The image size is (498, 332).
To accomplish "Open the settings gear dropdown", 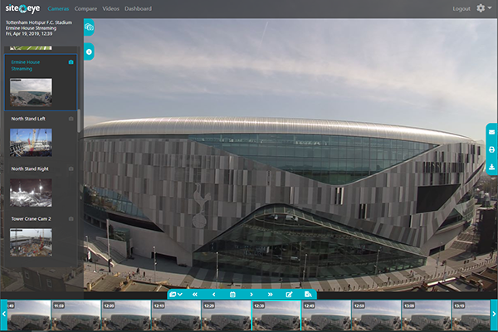I will pyautogui.click(x=482, y=8).
